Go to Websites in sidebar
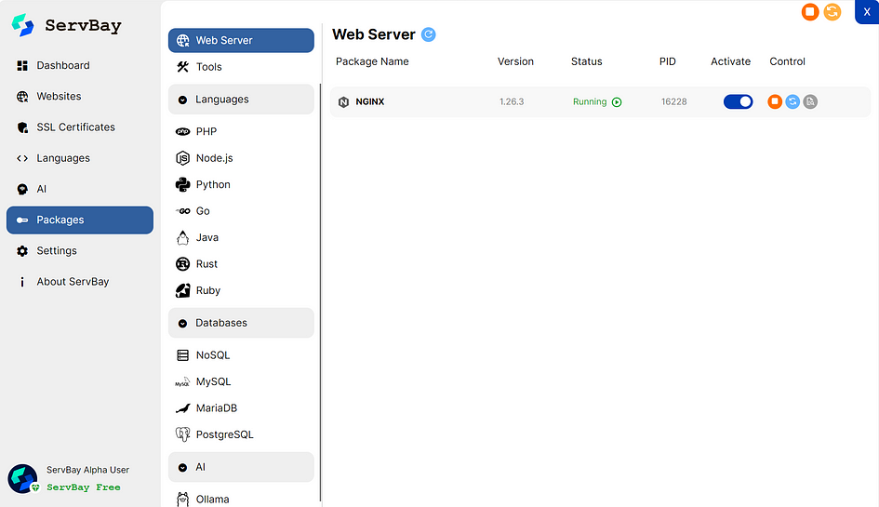Screen dimensions: 879x507 coord(80,97)
